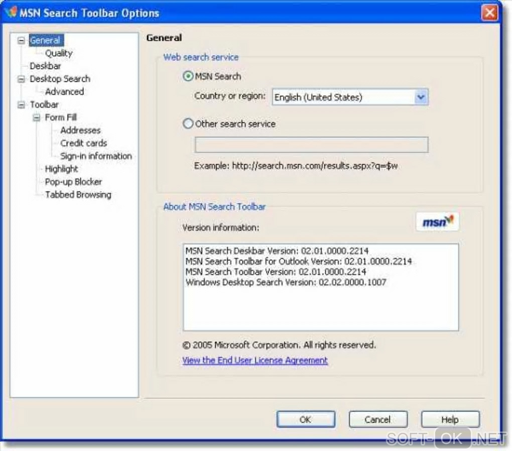Select Desktop Search in the tree
This screenshot has width=512, height=451.
60,79
